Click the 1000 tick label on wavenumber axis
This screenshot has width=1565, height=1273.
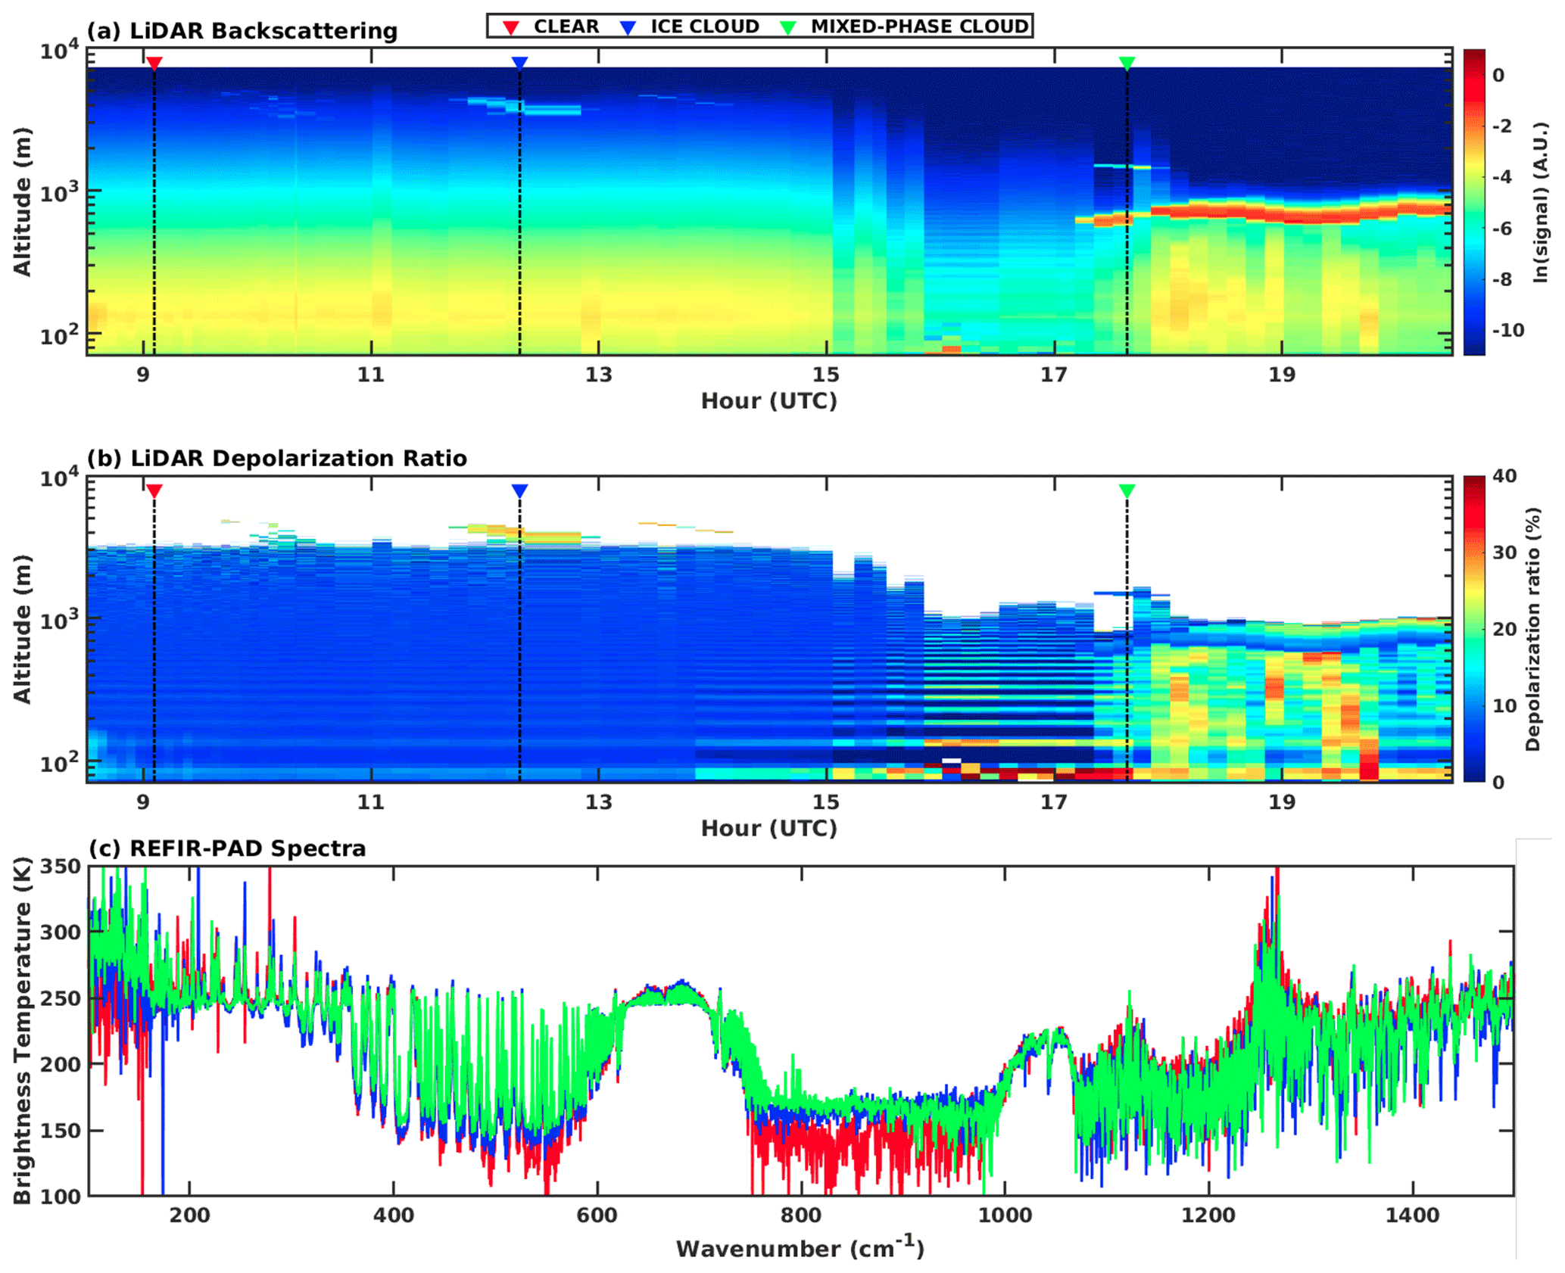click(1005, 1215)
